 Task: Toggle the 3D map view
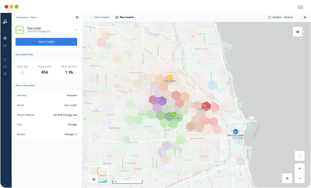[x=287, y=178]
